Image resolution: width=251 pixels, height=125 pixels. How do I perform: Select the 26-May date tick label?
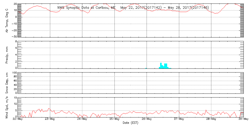(x=147, y=119)
